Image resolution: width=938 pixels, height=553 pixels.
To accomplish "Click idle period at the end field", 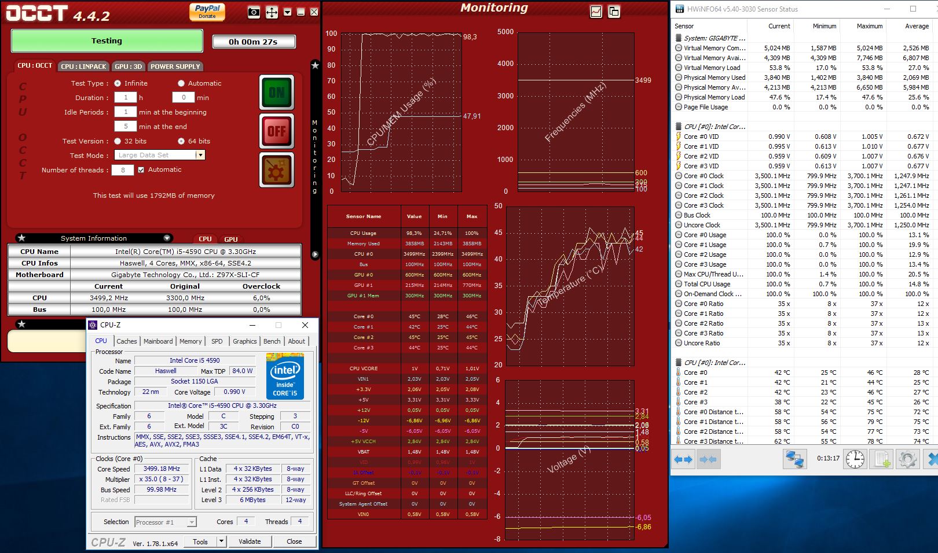I will pos(126,126).
